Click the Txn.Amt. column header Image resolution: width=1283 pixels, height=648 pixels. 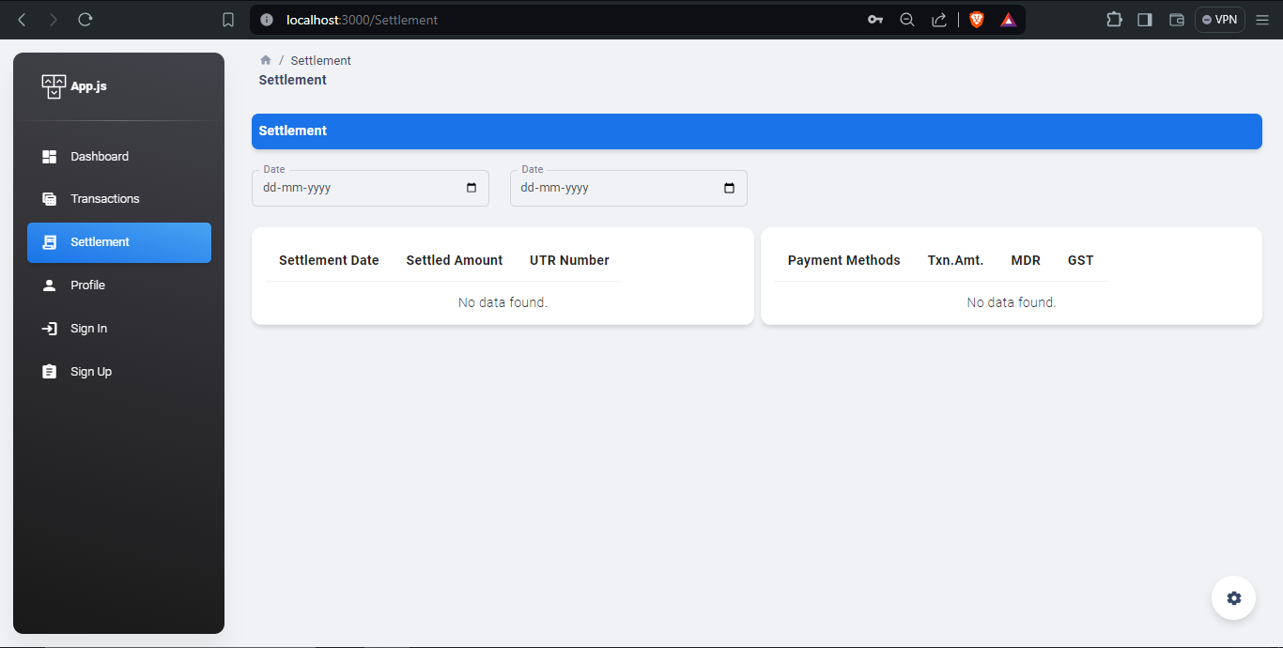[x=955, y=260]
